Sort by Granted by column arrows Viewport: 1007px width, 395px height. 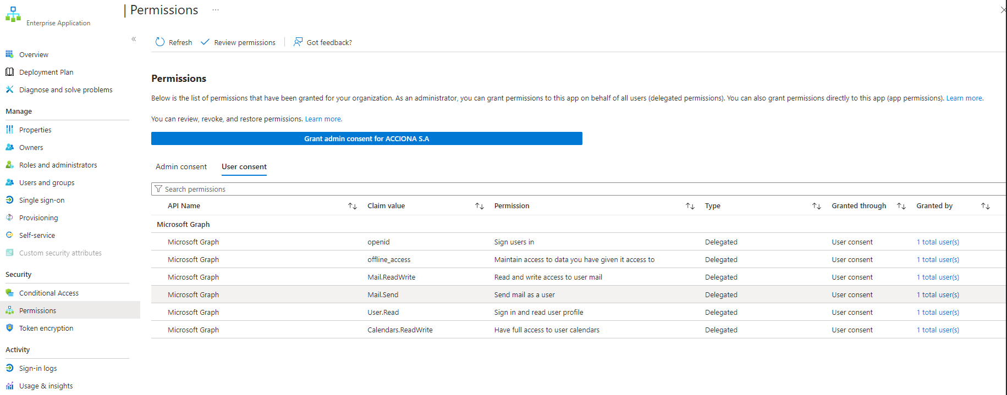(986, 206)
